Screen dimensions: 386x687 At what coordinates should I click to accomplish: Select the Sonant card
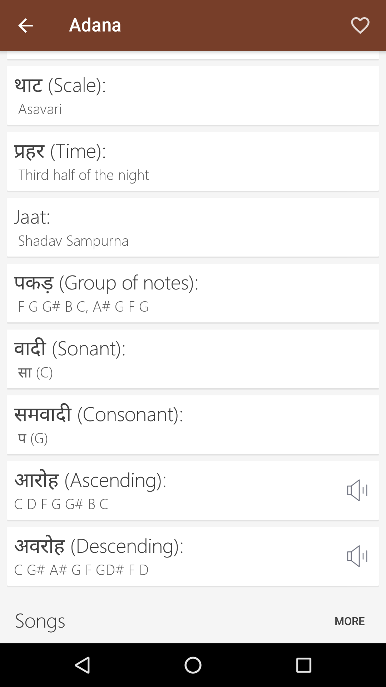pyautogui.click(x=193, y=359)
